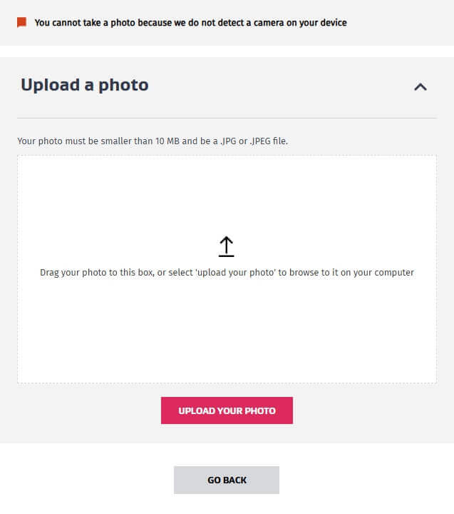The width and height of the screenshot is (454, 514).
Task: Click the word 'photo' in the section heading
Action: (x=124, y=85)
